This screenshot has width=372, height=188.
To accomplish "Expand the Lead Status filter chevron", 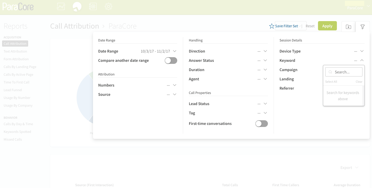I will [265, 104].
